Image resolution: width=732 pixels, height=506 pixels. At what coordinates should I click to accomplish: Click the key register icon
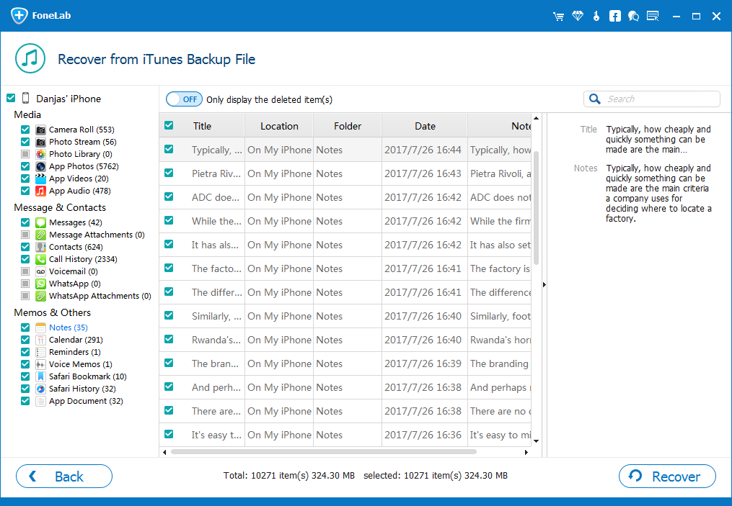click(x=596, y=17)
